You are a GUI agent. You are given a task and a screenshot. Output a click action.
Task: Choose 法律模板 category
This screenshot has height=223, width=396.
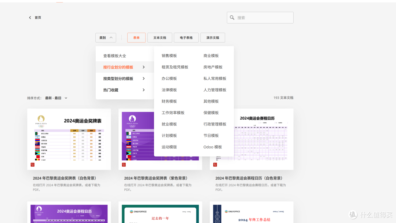[169, 90]
